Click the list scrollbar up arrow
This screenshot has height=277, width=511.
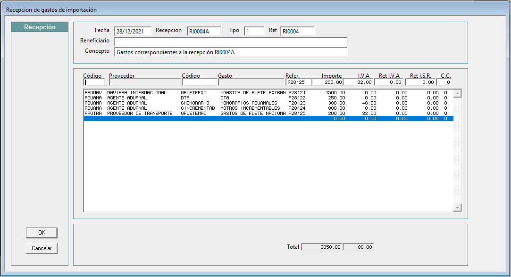pos(457,93)
